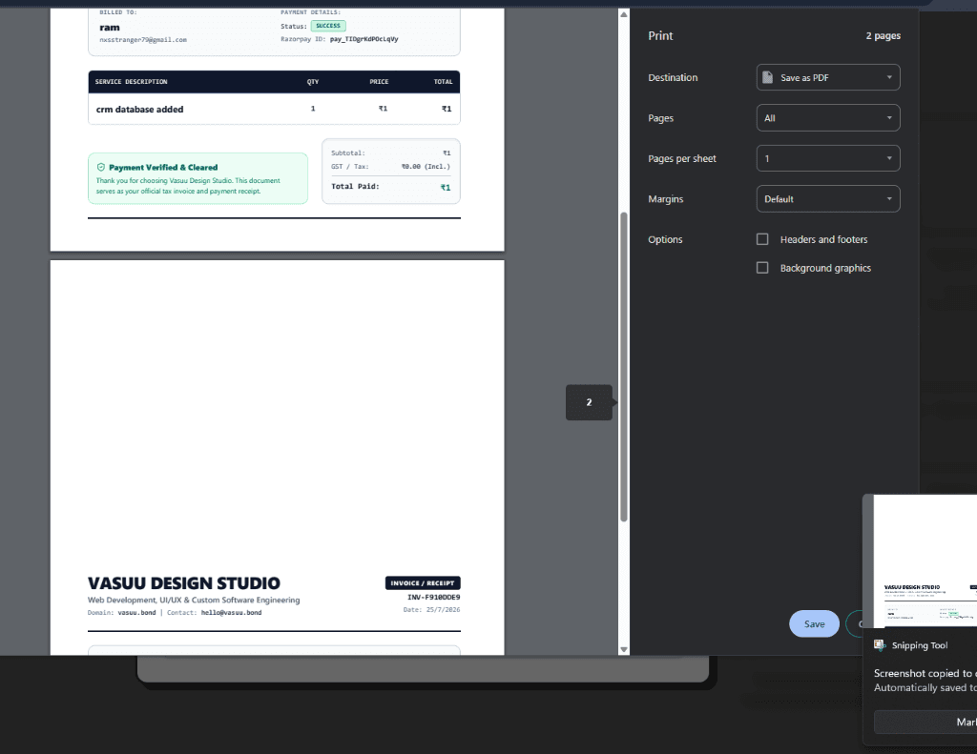Click the Snipping Tool app icon
The width and height of the screenshot is (977, 754).
click(x=880, y=645)
